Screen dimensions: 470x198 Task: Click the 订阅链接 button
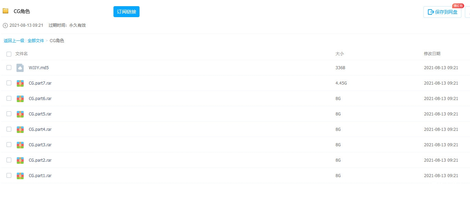pyautogui.click(x=126, y=12)
